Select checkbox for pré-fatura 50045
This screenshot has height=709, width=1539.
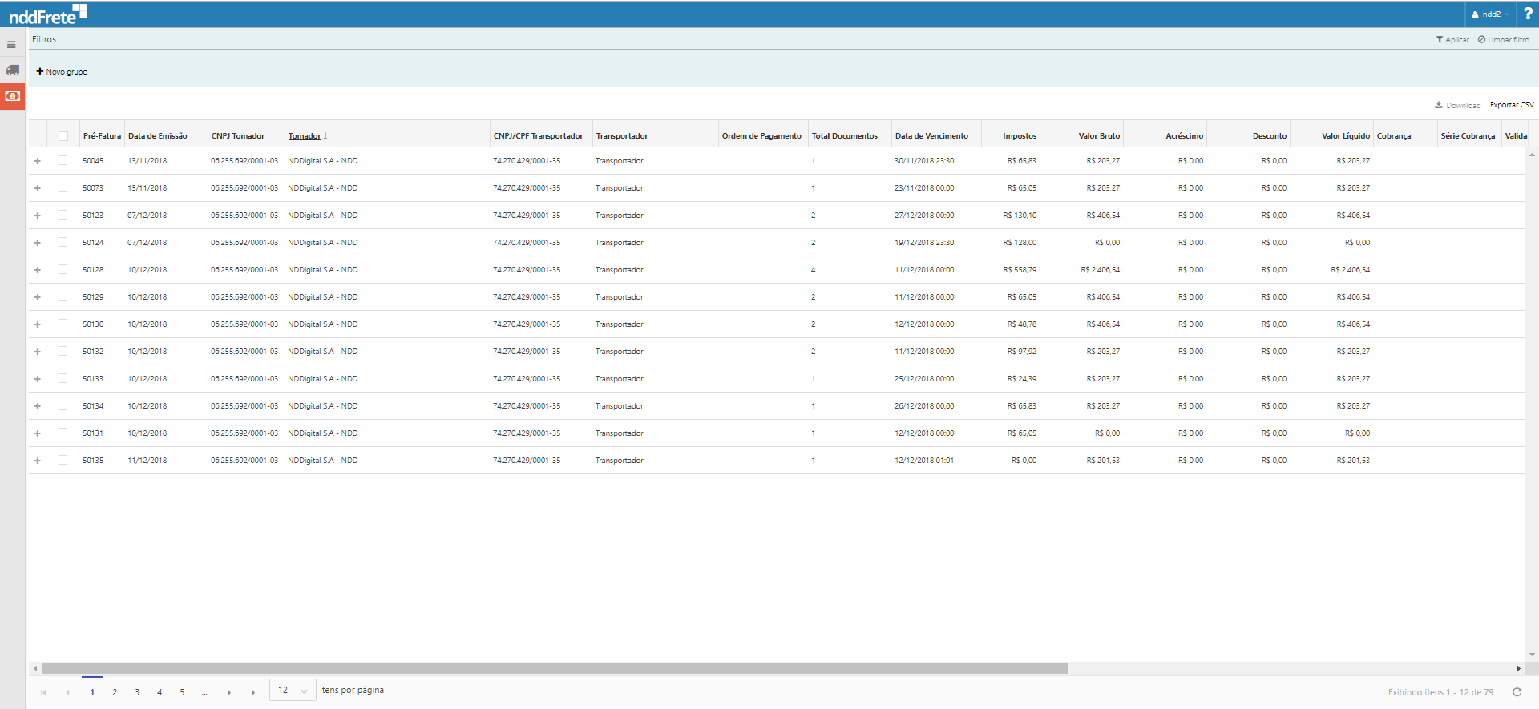63,161
